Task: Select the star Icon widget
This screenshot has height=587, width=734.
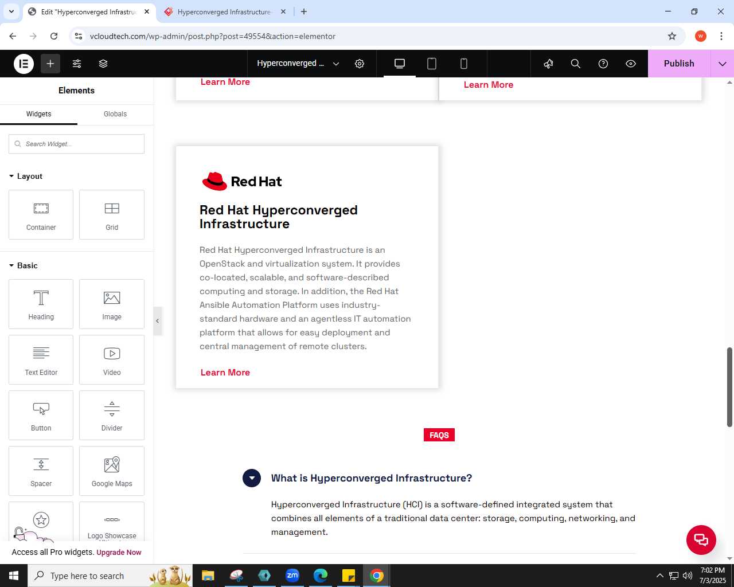Action: [41, 521]
